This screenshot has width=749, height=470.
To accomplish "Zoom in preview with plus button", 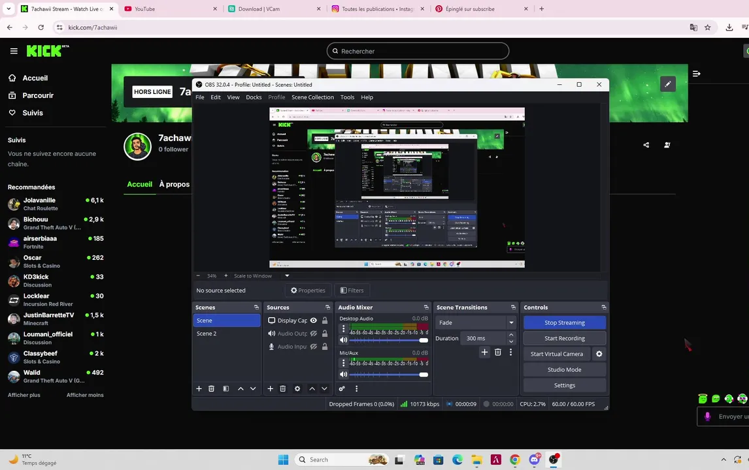I will pos(226,275).
